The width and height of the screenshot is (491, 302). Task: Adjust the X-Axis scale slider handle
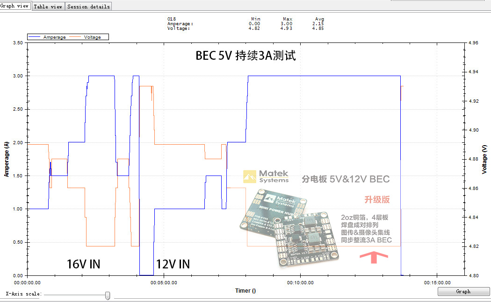108,295
